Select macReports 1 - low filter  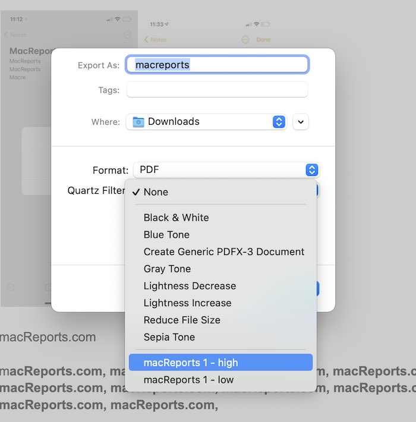click(x=220, y=380)
